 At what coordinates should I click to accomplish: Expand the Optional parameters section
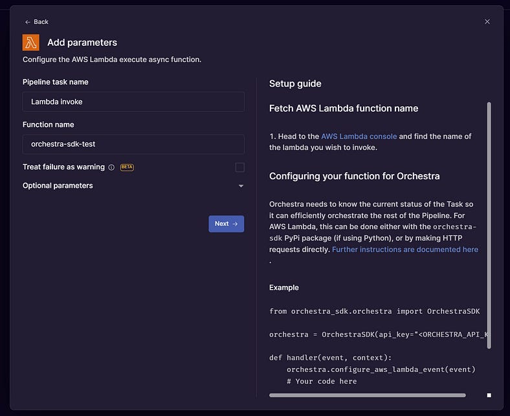241,186
